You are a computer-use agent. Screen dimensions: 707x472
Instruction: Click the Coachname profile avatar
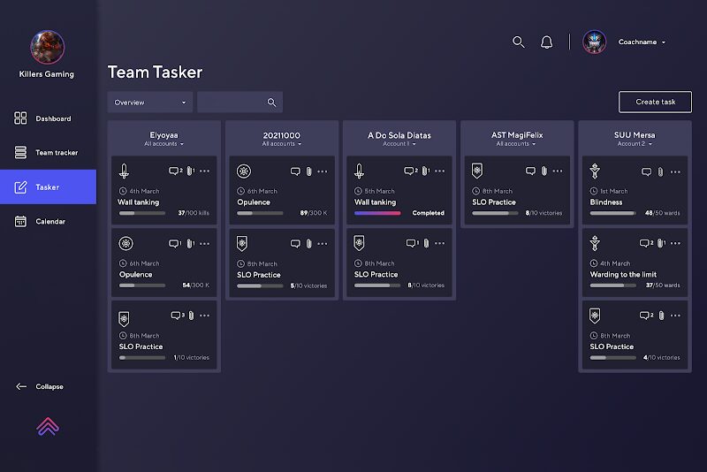pyautogui.click(x=594, y=42)
